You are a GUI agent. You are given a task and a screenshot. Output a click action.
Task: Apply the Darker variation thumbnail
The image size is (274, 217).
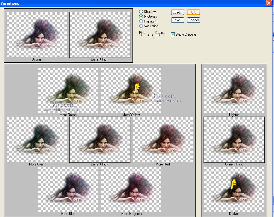pyautogui.click(x=234, y=189)
